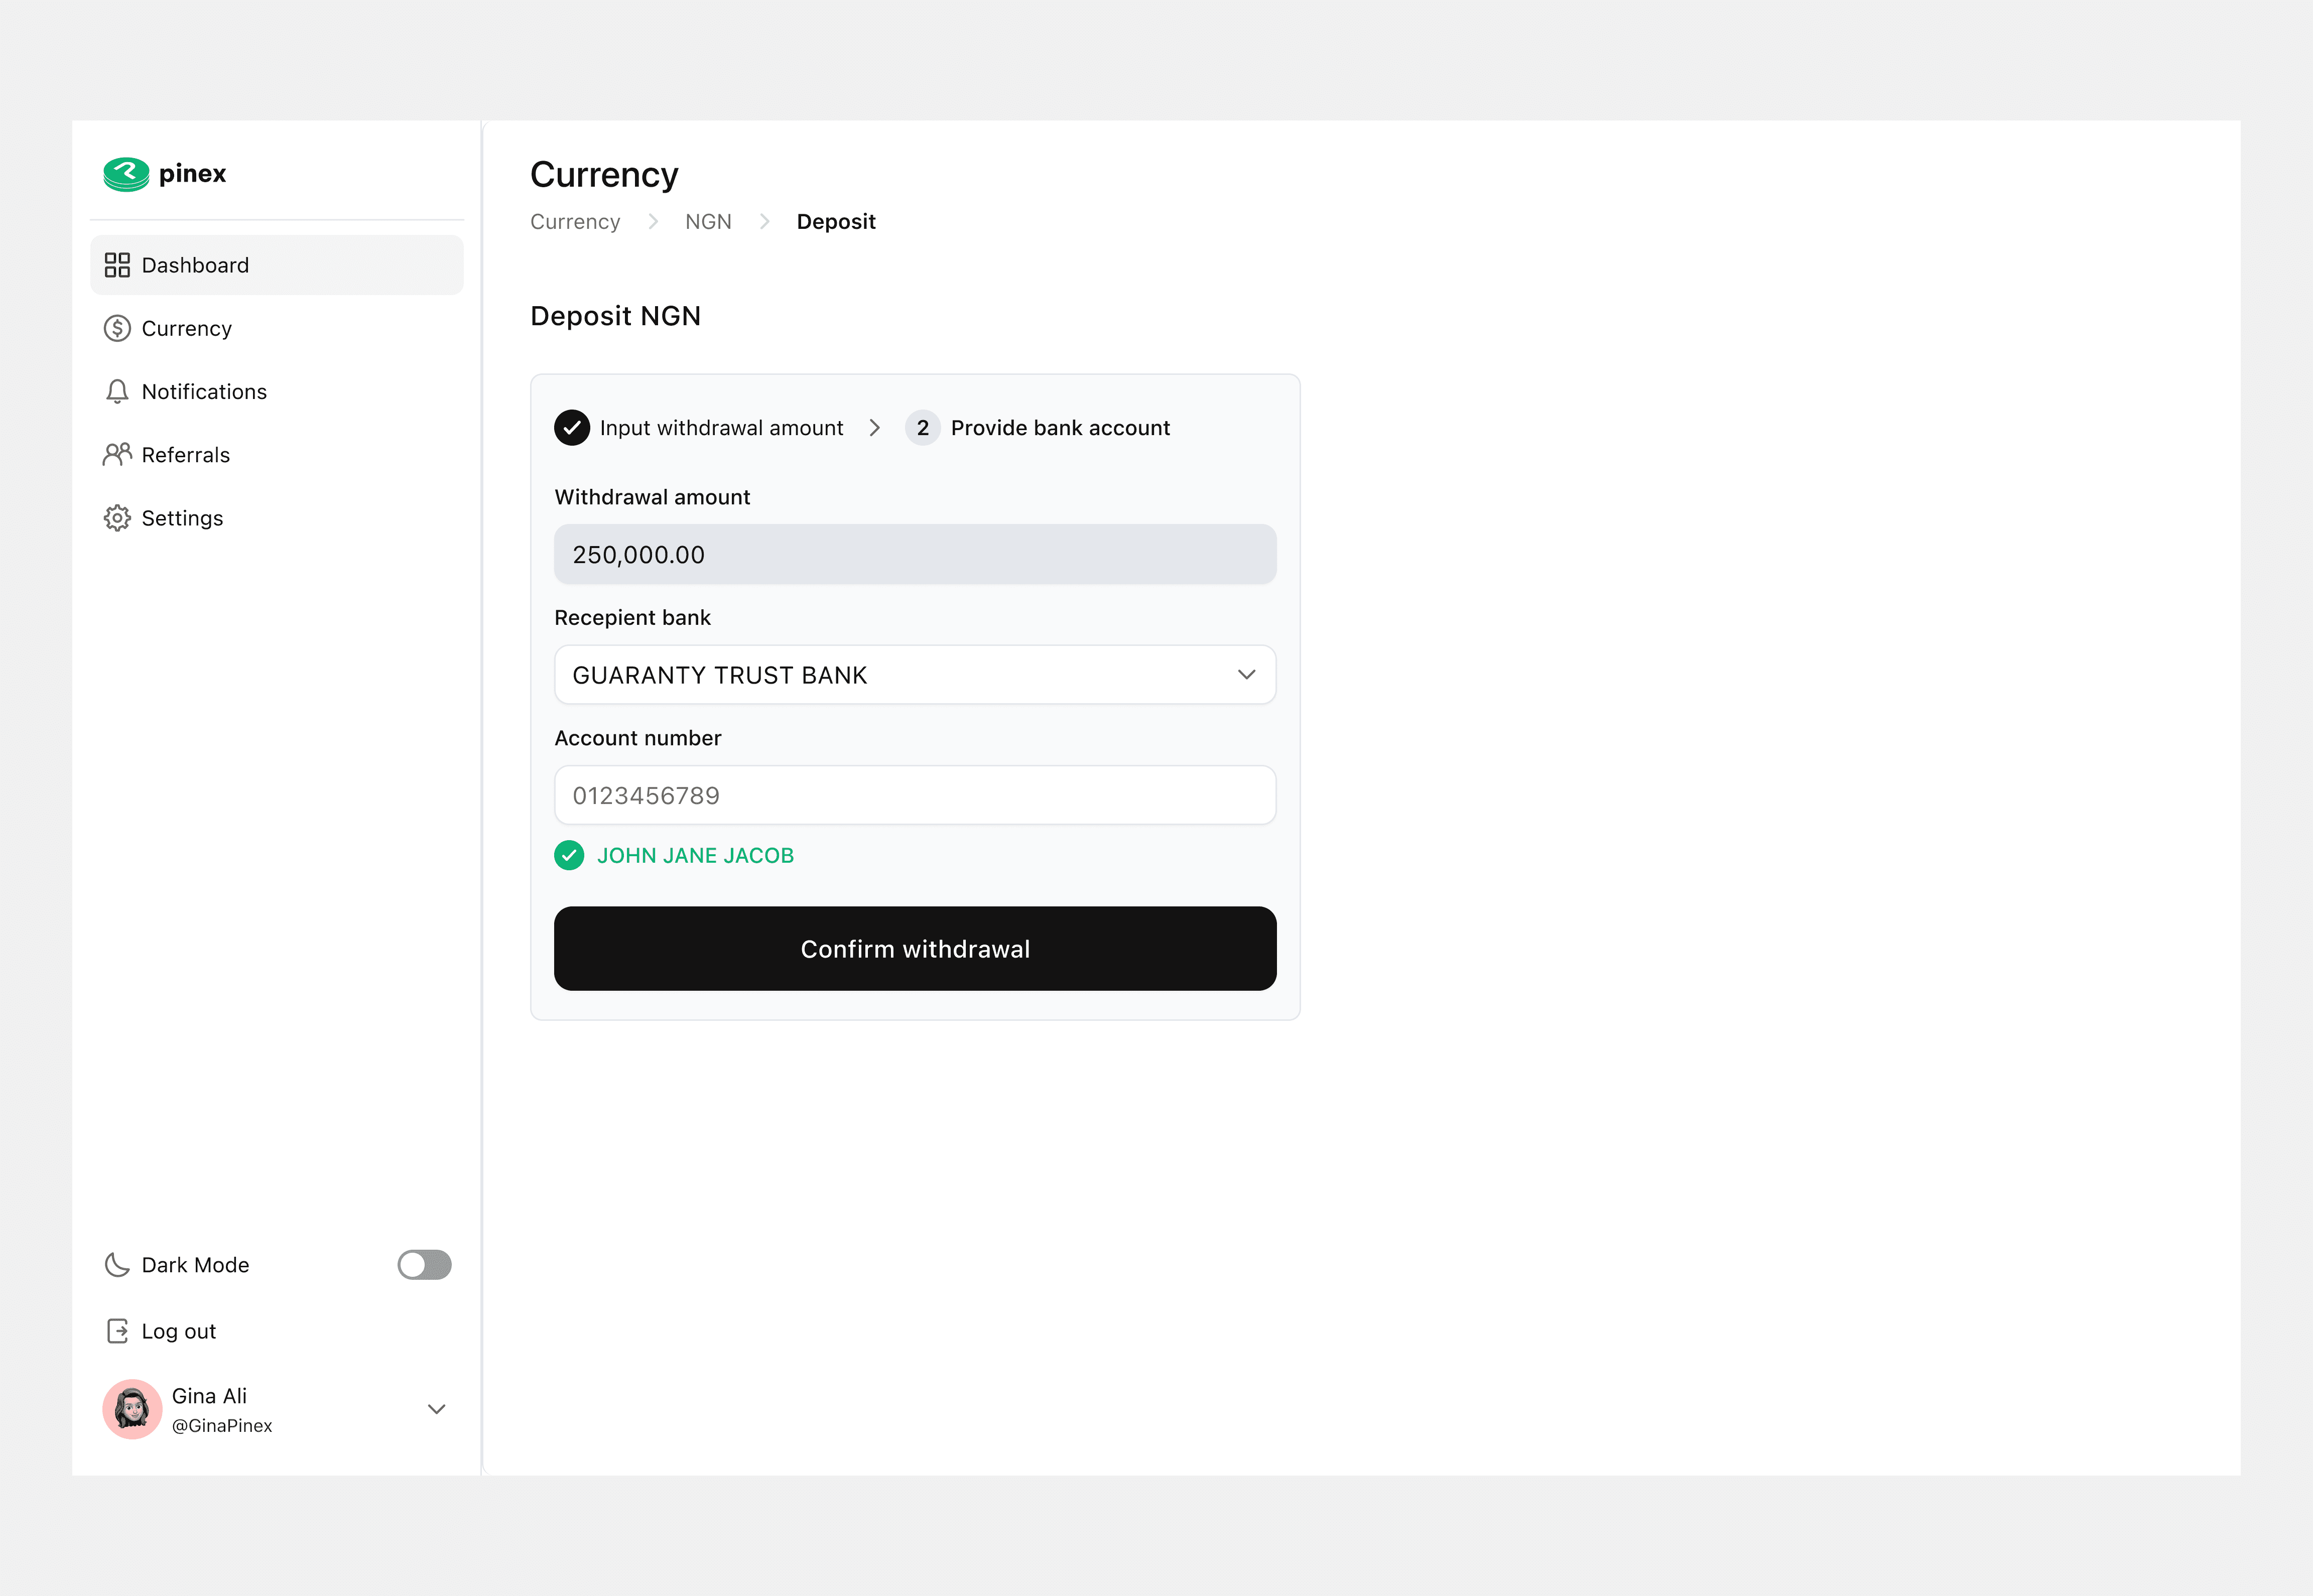The width and height of the screenshot is (2313, 1596).
Task: Click the Log out icon
Action: coord(117,1330)
